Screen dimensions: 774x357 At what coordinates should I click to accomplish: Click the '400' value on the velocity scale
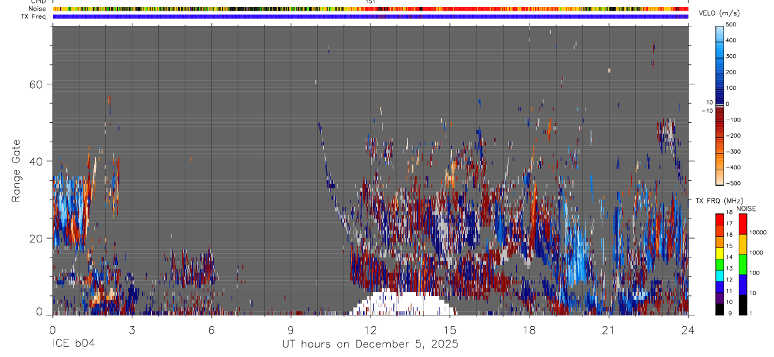click(732, 40)
